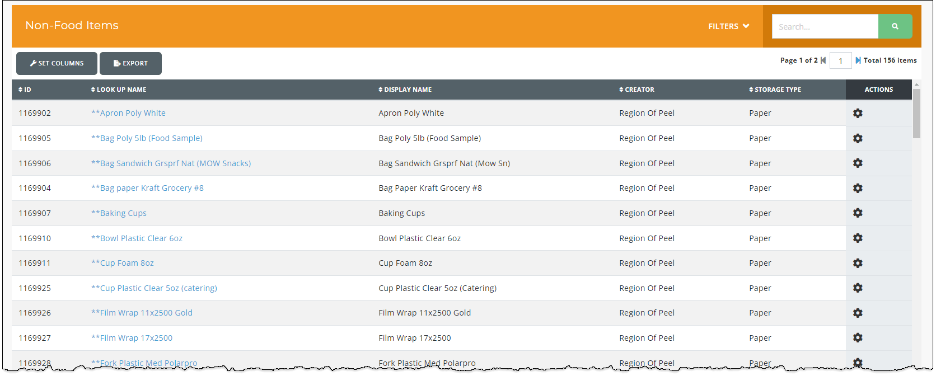Screen dimensions: 936x376
Task: Click display name Bag Sandwich Grsprf Nat (Mow Sn)
Action: click(x=444, y=163)
